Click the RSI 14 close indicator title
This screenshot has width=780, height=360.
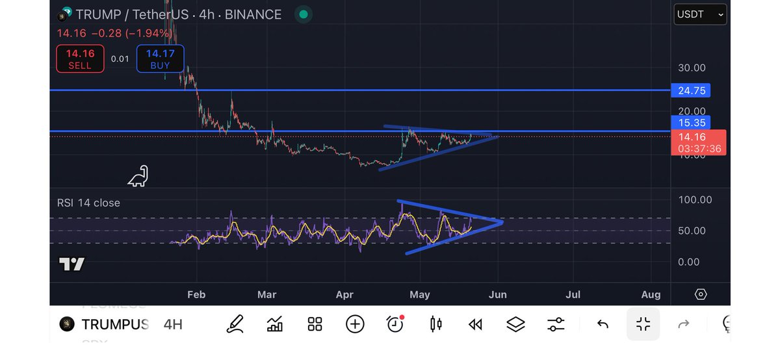coord(89,203)
